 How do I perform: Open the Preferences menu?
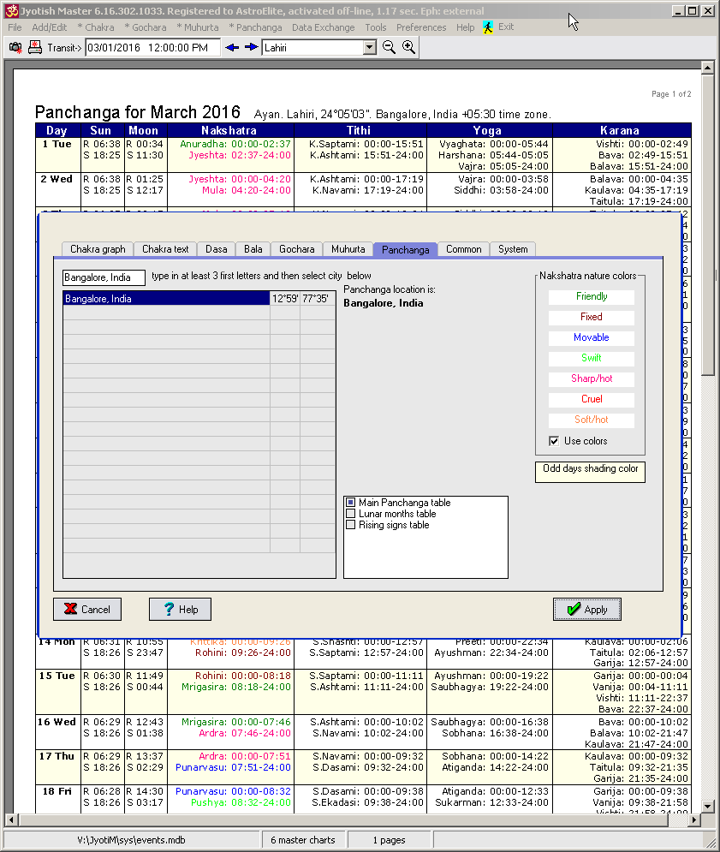click(x=420, y=27)
